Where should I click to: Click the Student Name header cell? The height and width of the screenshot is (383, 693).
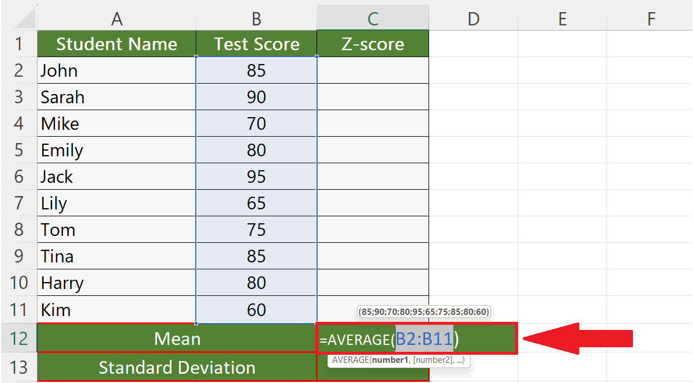coord(117,44)
